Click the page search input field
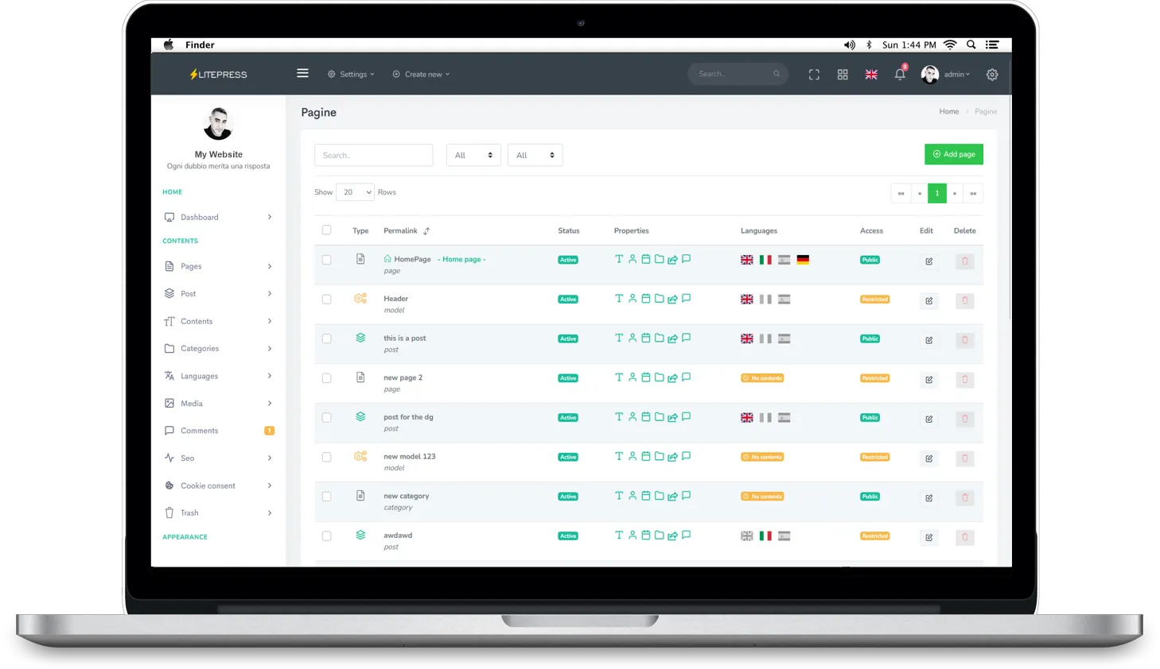 click(x=373, y=156)
